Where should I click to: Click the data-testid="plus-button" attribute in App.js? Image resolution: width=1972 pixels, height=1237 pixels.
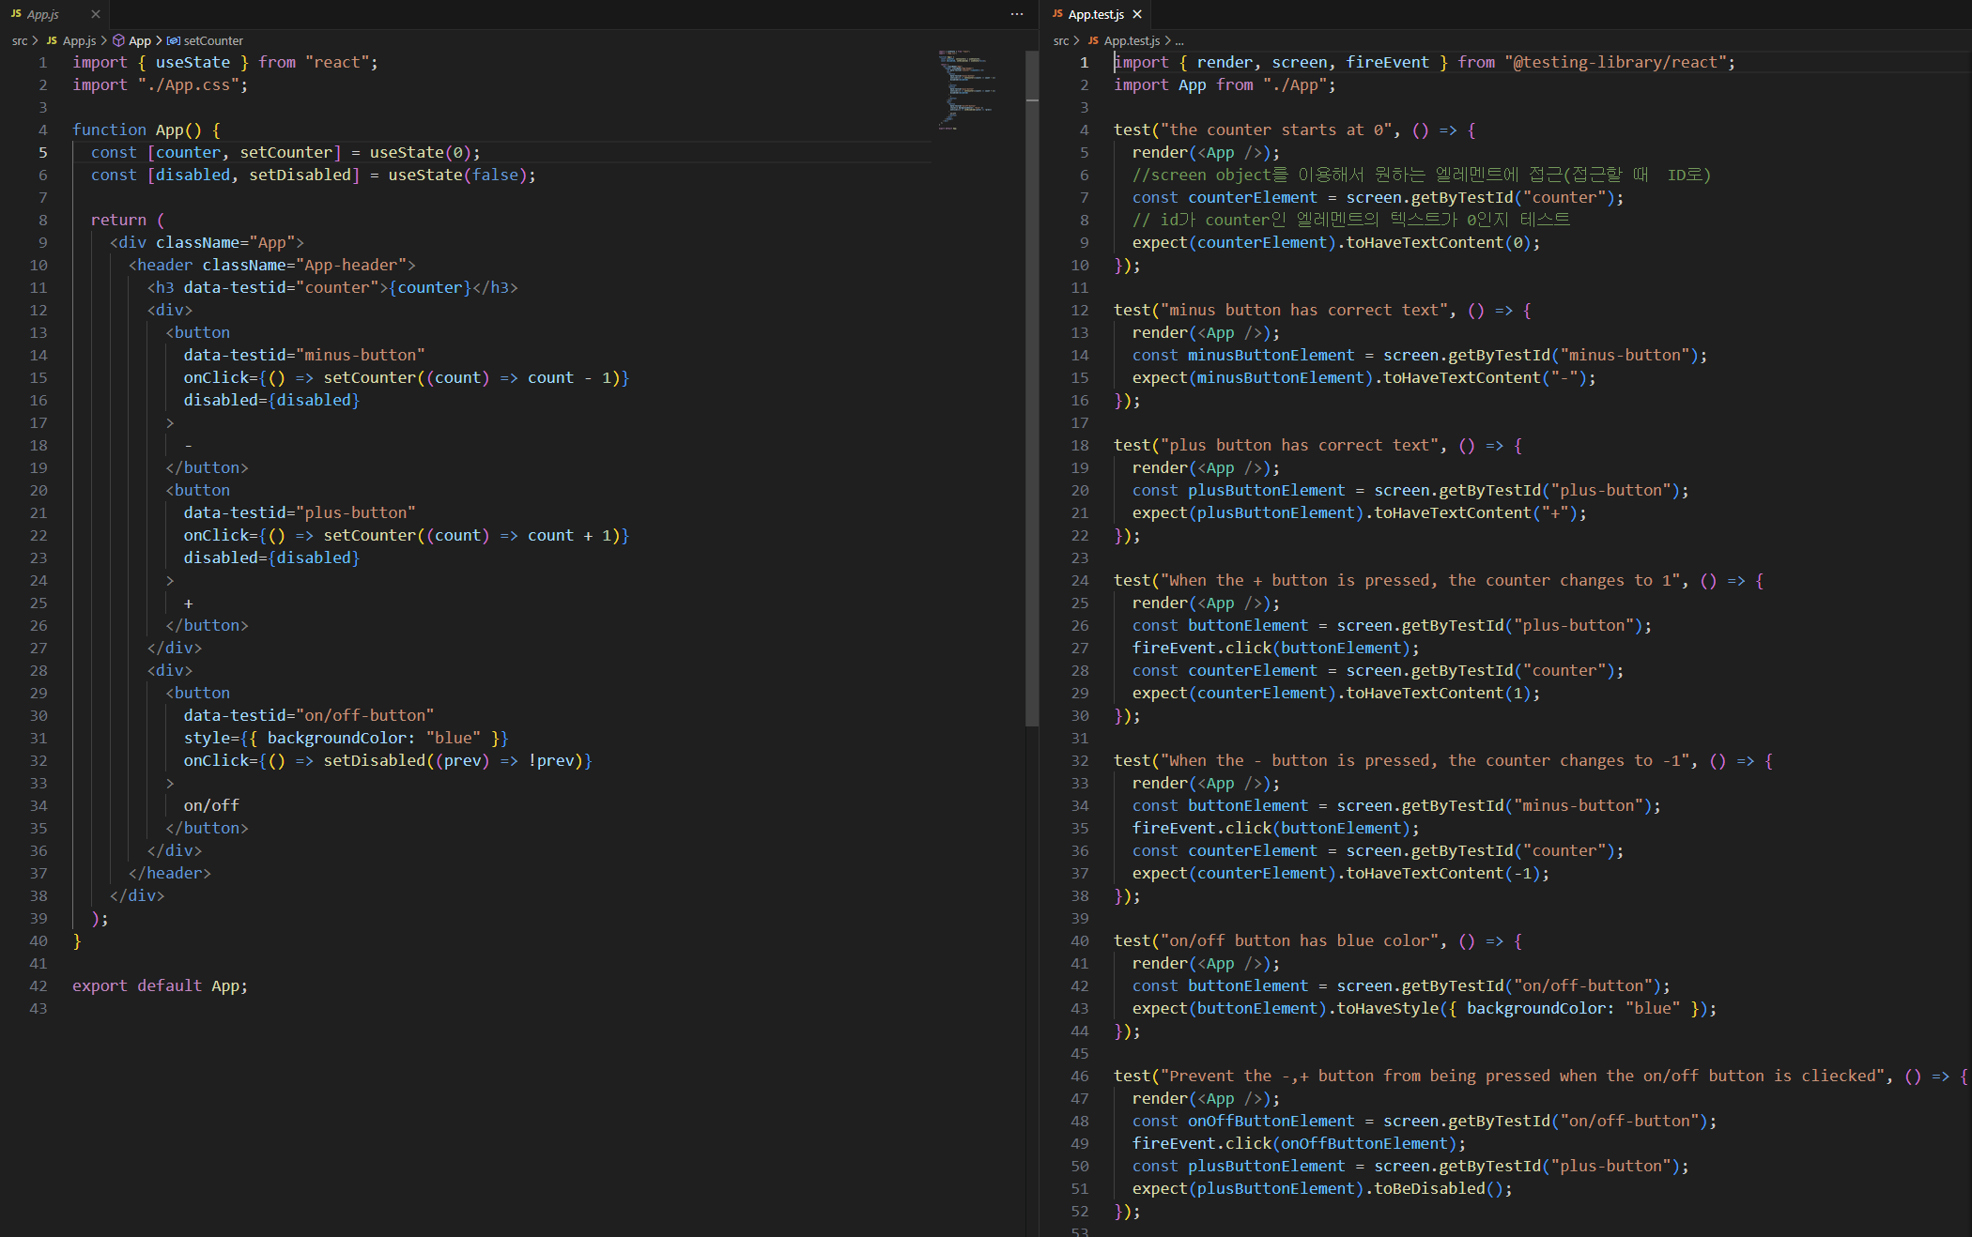300,512
